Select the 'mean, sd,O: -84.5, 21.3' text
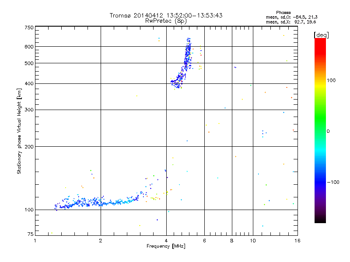The height and width of the screenshot is (262, 350). coord(291,17)
